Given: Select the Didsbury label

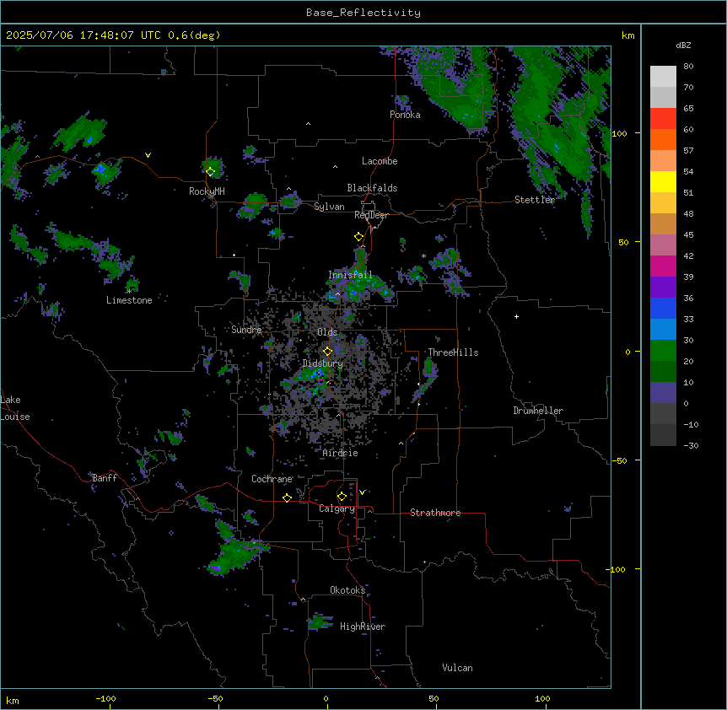Looking at the screenshot, I should tap(323, 363).
